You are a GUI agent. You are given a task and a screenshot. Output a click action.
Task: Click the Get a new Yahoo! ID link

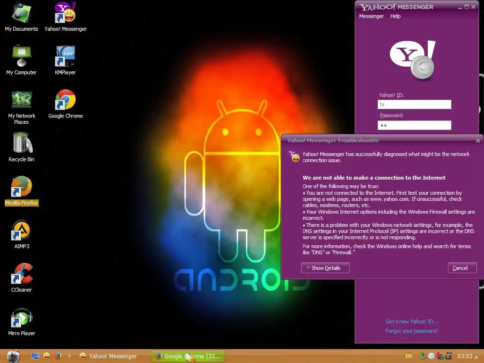[x=412, y=321]
